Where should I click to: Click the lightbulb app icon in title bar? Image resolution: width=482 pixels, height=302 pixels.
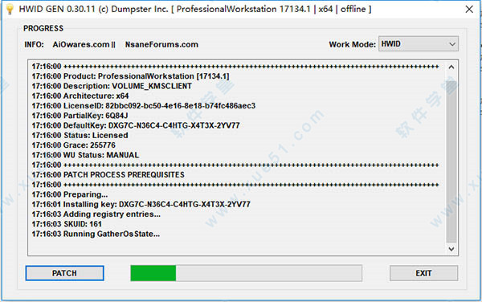point(10,9)
